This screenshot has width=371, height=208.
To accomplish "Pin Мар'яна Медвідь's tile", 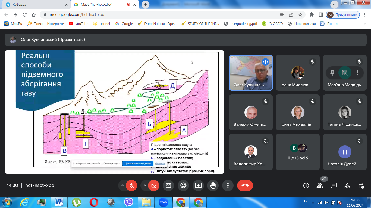I will [x=332, y=73].
